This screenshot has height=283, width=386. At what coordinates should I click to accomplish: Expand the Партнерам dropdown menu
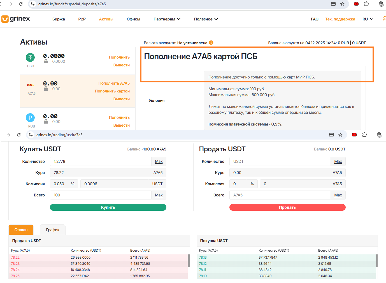(x=167, y=19)
